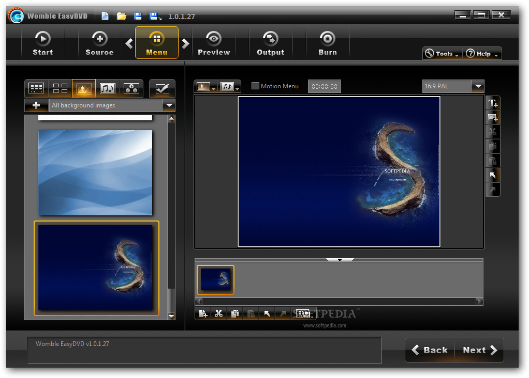This screenshot has height=378, width=529.
Task: Save the menu as template in bottom toolbar
Action: pos(304,314)
